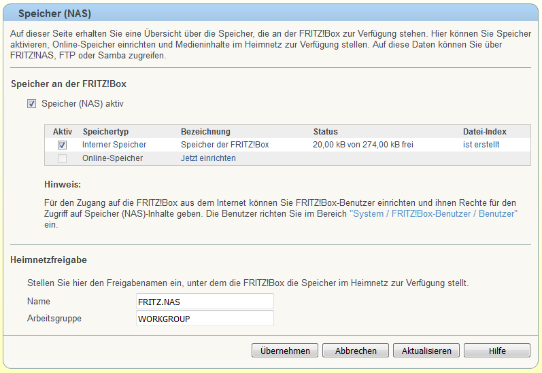Open the ist erstellt Datei-Index link
Image resolution: width=542 pixels, height=373 pixels.
click(481, 144)
